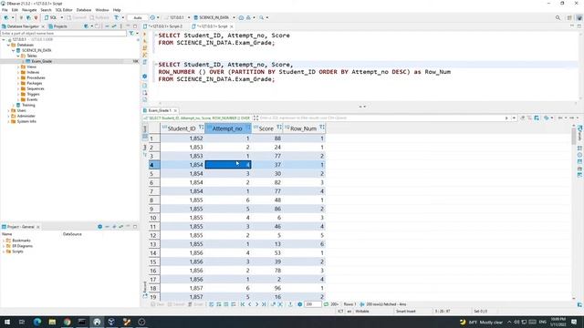Click the export results icon
The image size is (584, 328).
(x=290, y=304)
